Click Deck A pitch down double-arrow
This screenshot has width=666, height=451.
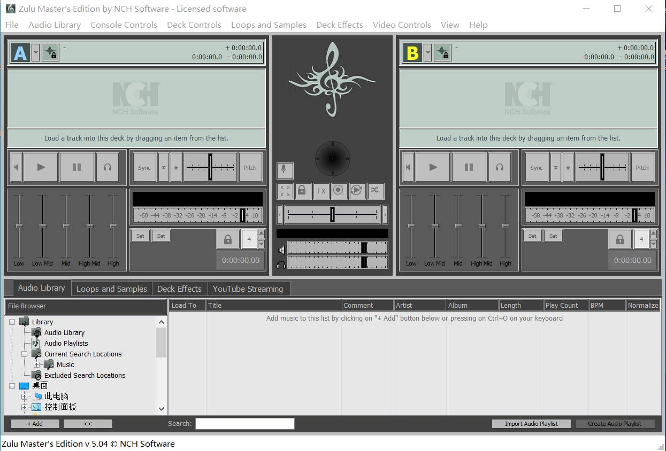coord(164,167)
